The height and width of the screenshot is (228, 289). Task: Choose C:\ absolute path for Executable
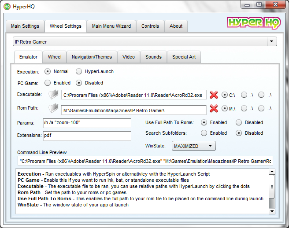click(x=224, y=95)
